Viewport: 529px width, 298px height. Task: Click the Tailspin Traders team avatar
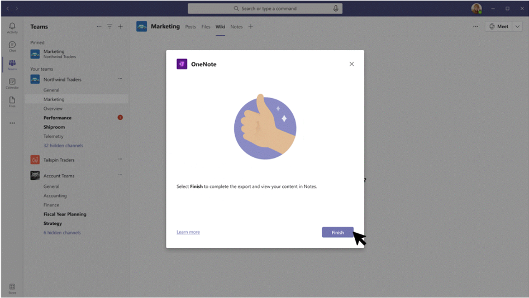35,160
